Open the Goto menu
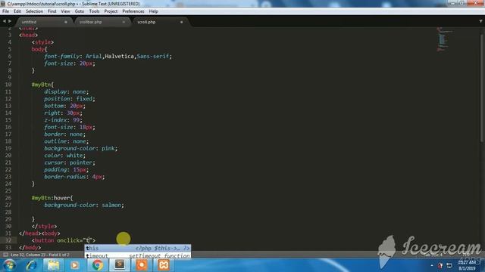 tap(80, 11)
